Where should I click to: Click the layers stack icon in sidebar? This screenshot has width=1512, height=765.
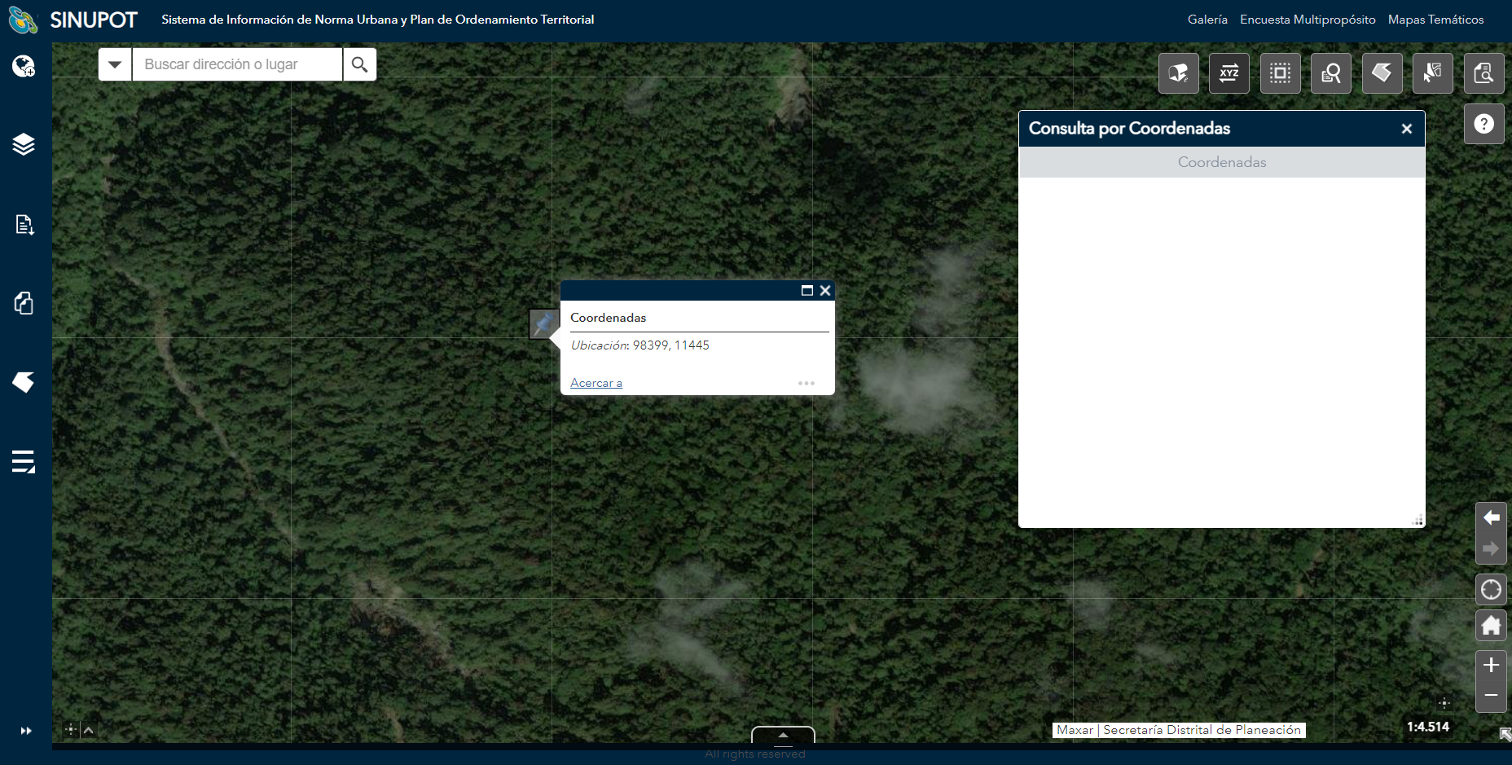[24, 144]
